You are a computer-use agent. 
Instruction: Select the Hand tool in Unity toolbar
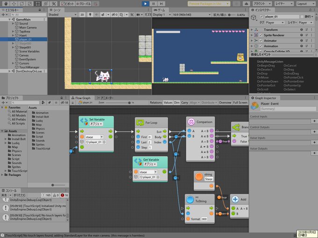(6, 4)
